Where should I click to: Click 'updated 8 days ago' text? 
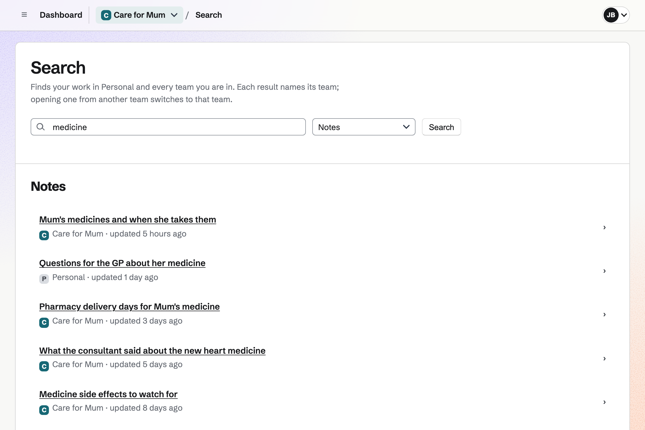click(146, 408)
